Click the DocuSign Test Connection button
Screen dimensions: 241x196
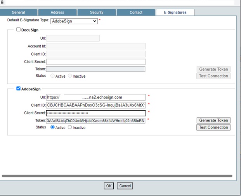(213, 76)
